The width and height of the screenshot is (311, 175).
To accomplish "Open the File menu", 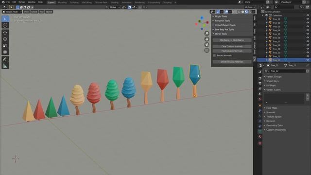I will (8, 2).
